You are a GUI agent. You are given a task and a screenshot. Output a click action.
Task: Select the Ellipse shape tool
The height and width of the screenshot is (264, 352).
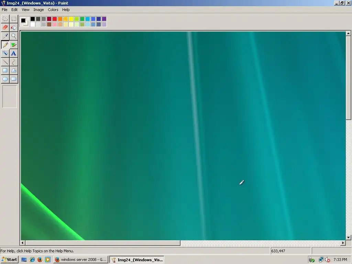tap(5, 79)
